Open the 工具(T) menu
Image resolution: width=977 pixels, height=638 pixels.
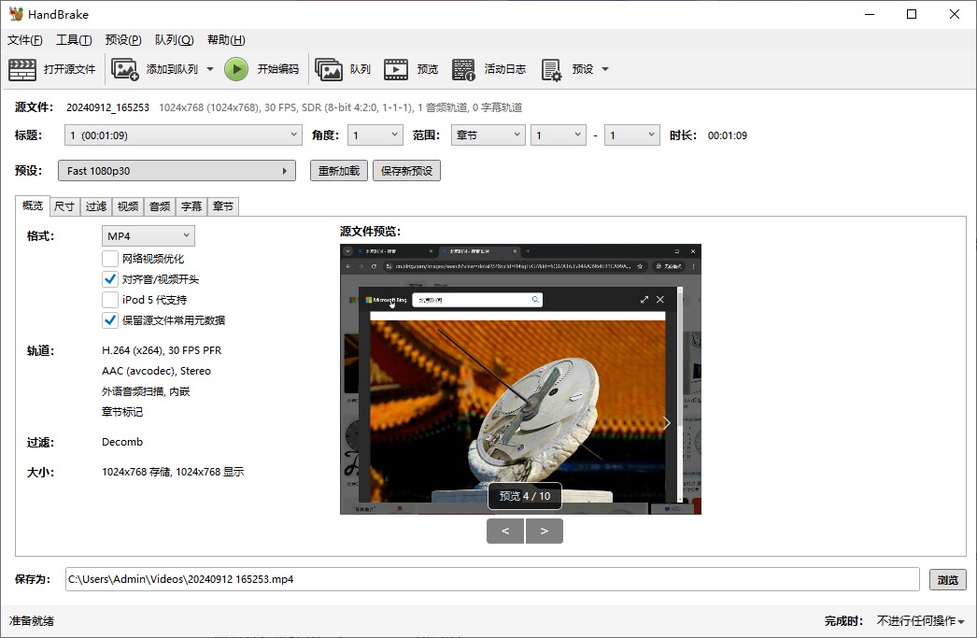coord(74,40)
